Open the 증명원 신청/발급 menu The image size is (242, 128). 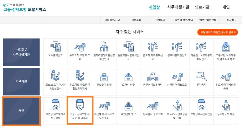[x=184, y=20]
